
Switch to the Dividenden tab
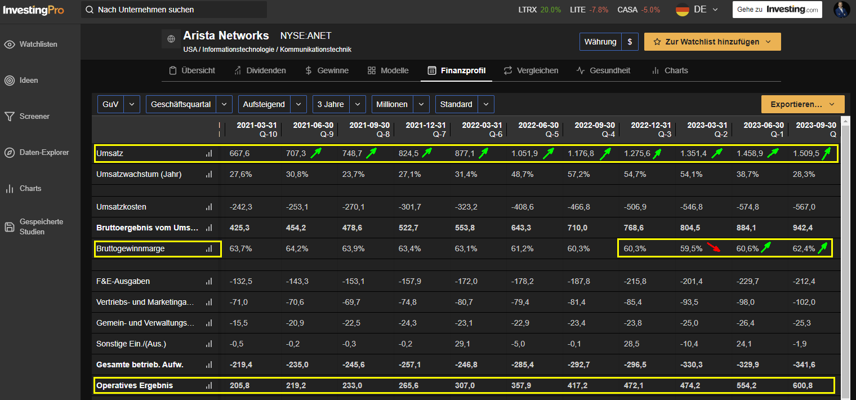tap(259, 70)
